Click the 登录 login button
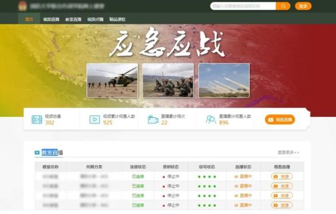 [x=303, y=6]
